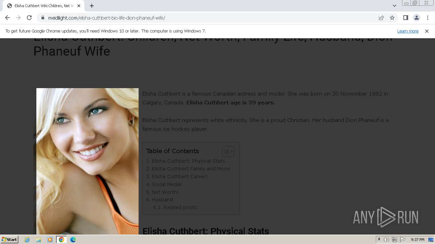Jump to Net Worth! section
This screenshot has width=435, height=244.
[165, 192]
